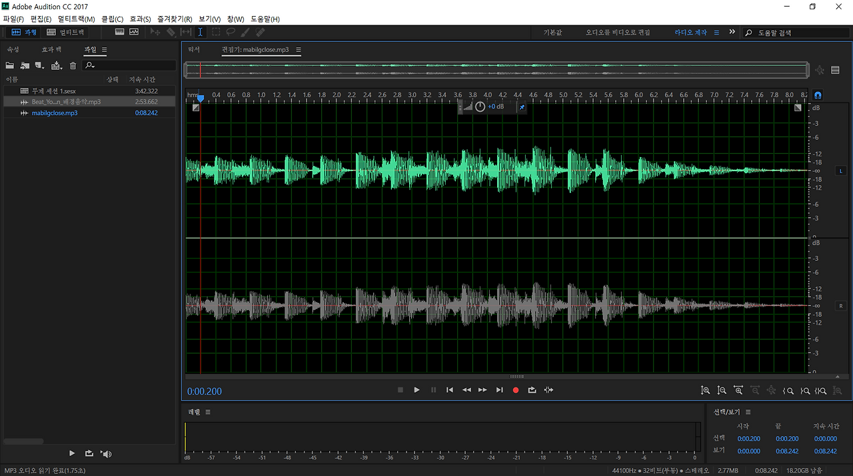
Task: Switch to Multitrack (멀티트랙) view
Action: 65,32
